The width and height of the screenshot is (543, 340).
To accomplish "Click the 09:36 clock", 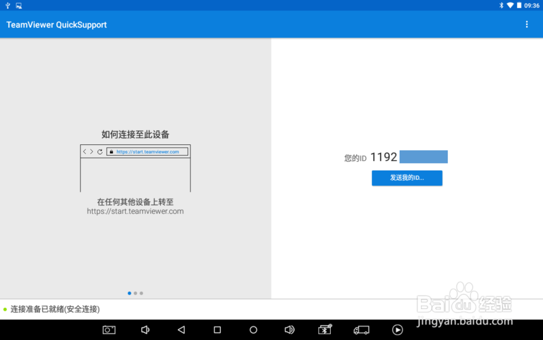I will tap(532, 5).
